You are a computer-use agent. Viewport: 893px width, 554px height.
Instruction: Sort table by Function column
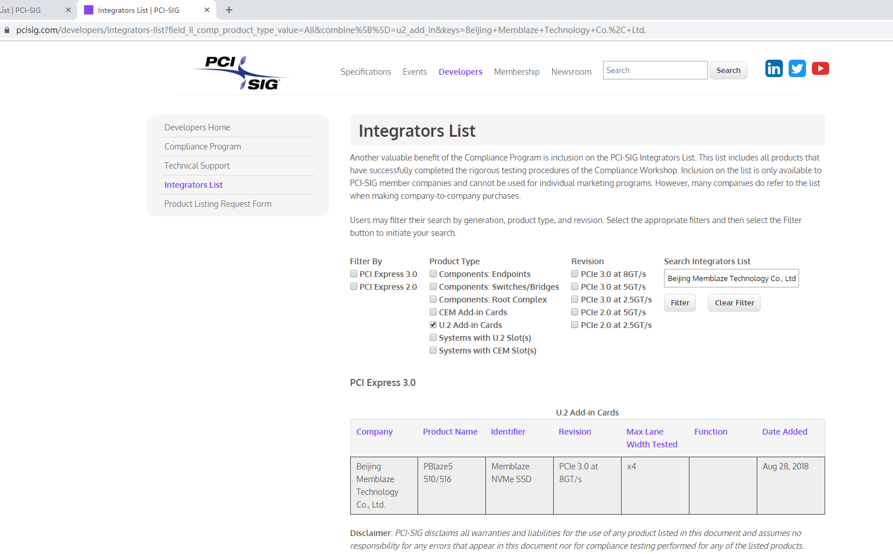710,432
